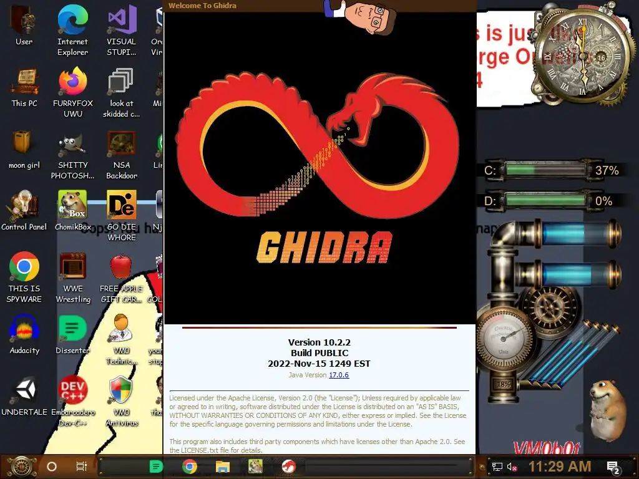
Task: Select the VMO Technic... desktop icon
Action: pos(122,340)
